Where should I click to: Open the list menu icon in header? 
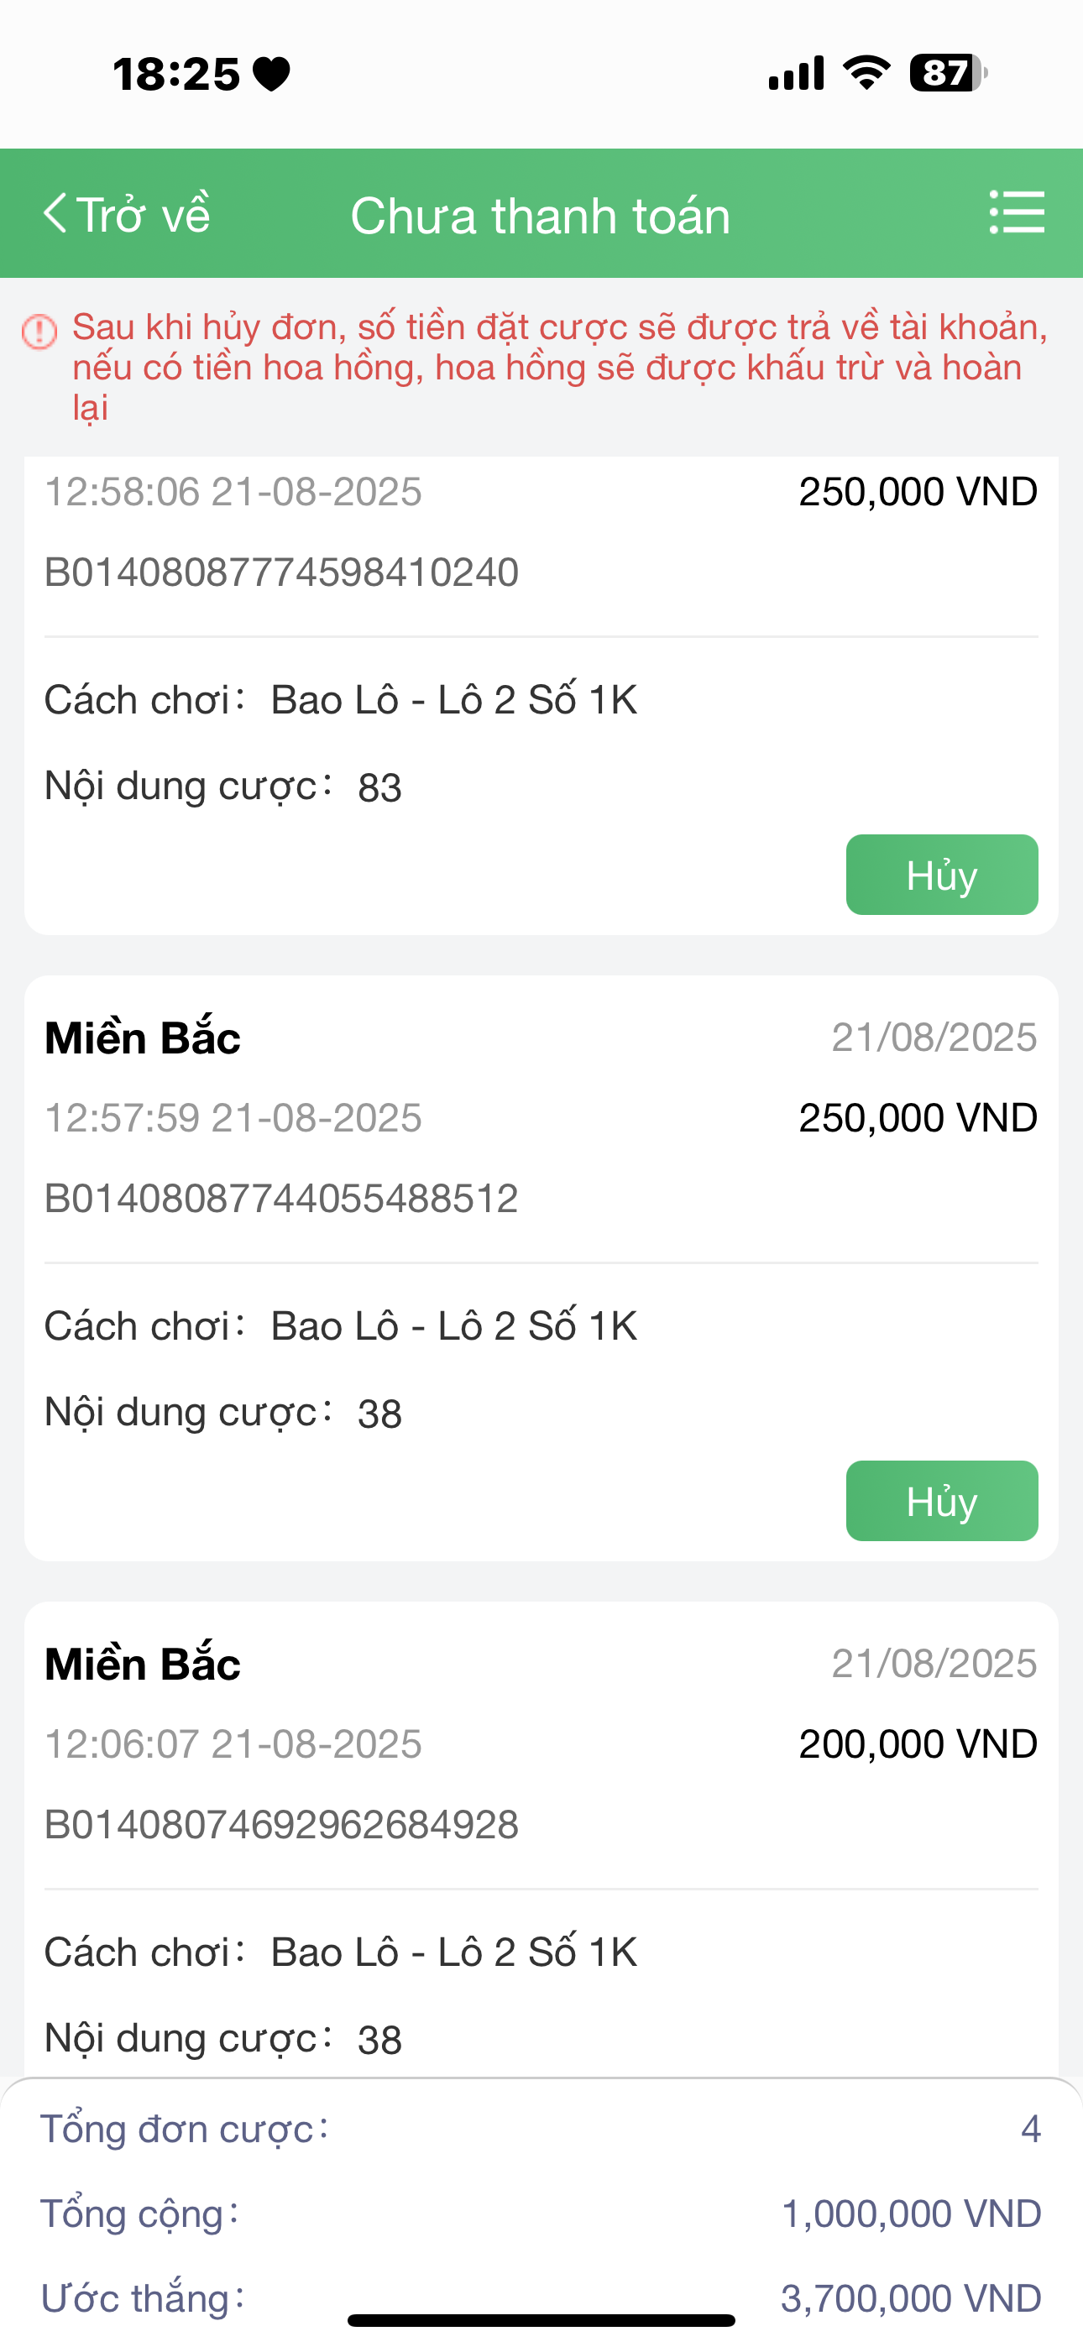(x=1017, y=212)
